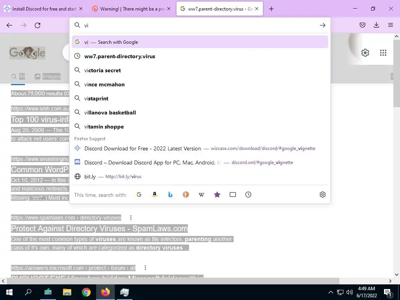Image resolution: width=400 pixels, height=300 pixels.
Task: Close the Warning tab
Action: (x=169, y=9)
